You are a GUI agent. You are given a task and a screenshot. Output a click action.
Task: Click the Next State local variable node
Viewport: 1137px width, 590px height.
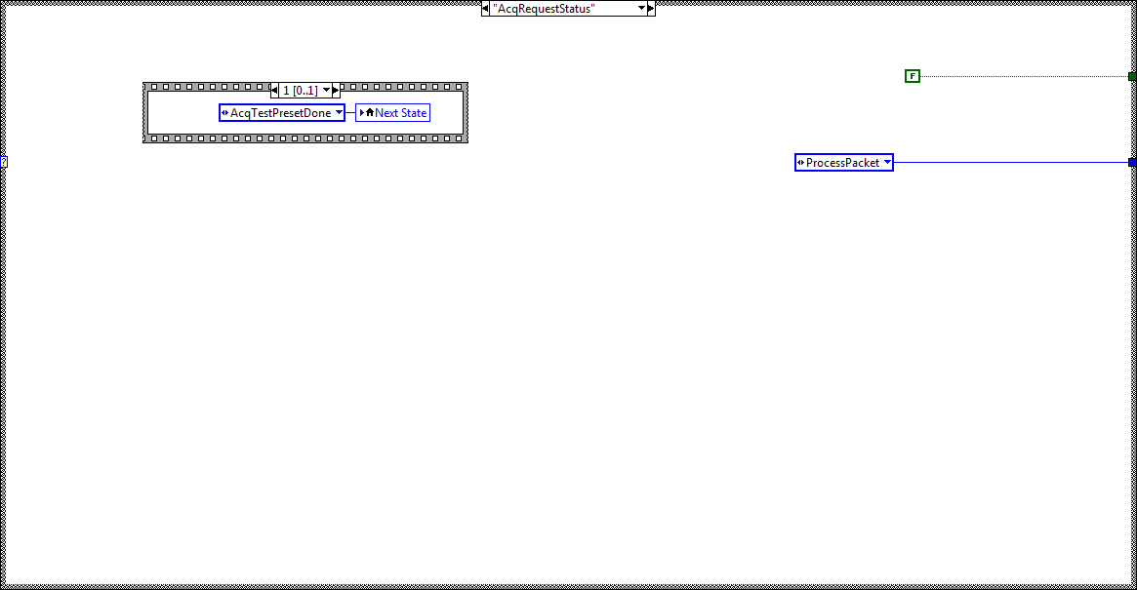coord(392,112)
